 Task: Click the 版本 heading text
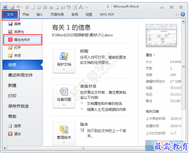coord(84,124)
